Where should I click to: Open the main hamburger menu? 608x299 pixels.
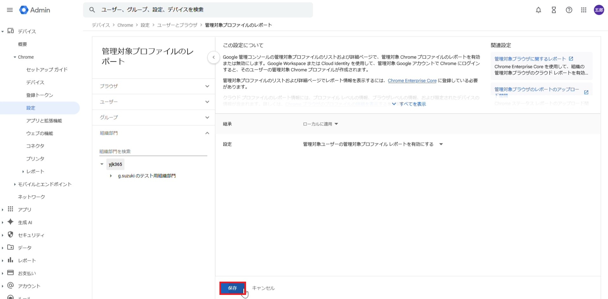pos(10,10)
